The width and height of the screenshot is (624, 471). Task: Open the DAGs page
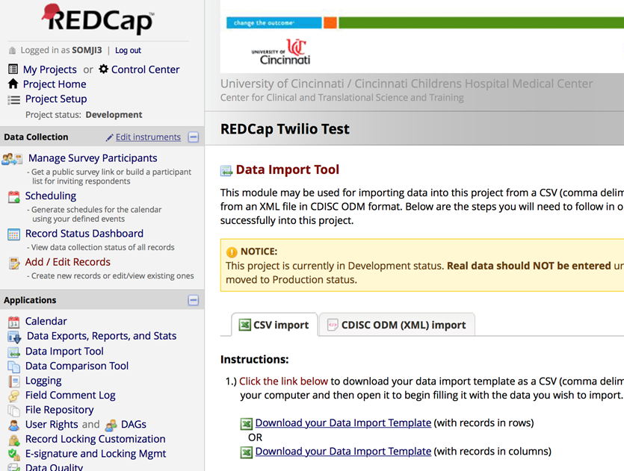(x=134, y=425)
